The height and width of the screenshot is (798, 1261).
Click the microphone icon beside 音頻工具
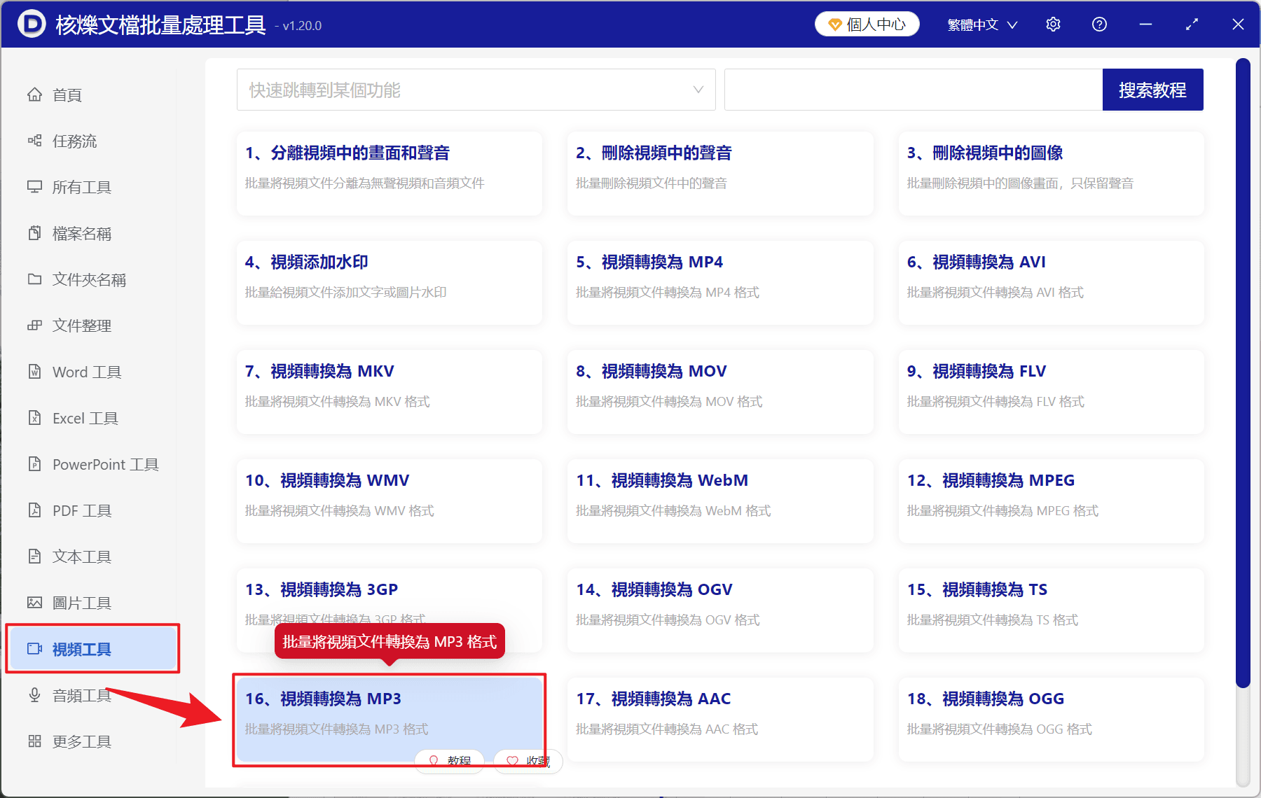[x=34, y=695]
